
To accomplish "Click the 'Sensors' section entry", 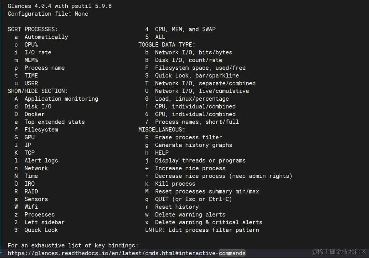I will coord(31,199).
